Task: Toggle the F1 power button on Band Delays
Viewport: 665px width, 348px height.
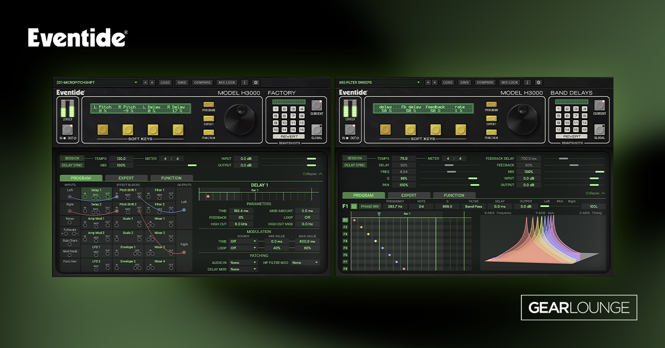Action: tap(354, 206)
